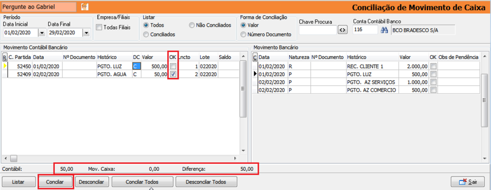Screen dimensions: 491x190
Task: Click the Natureza column header
Action: point(299,58)
